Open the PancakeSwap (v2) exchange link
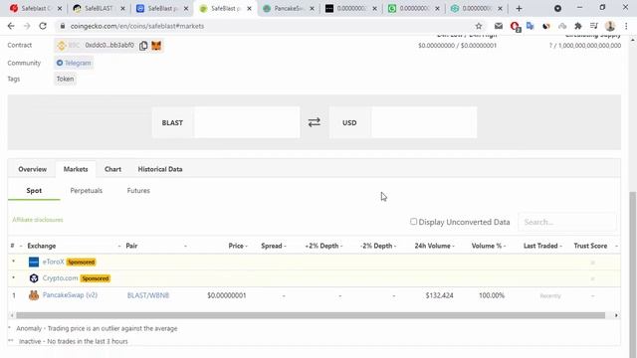637x358 pixels. (70, 295)
